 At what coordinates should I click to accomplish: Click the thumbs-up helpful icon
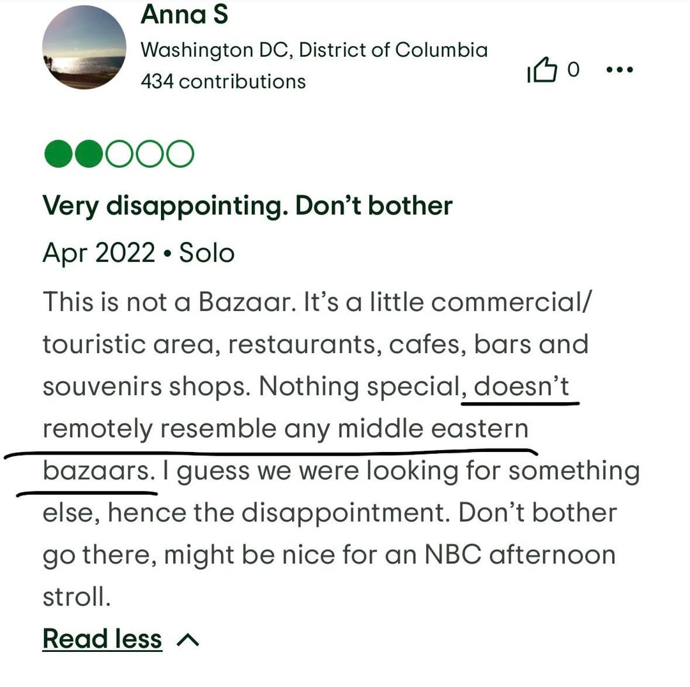click(541, 71)
